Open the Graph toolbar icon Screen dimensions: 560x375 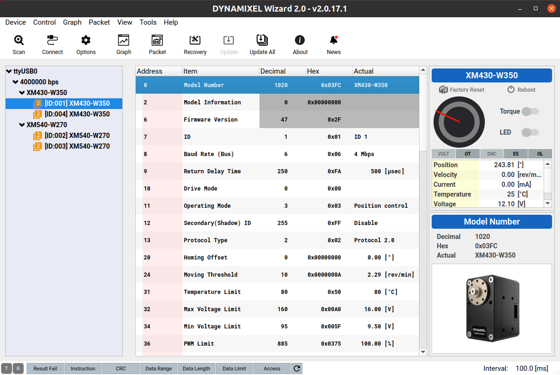coord(124,41)
